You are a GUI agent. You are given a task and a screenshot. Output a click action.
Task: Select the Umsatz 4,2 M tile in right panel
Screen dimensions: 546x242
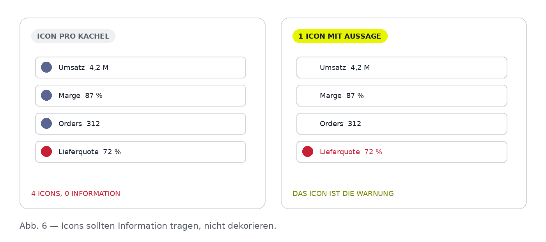pos(402,68)
